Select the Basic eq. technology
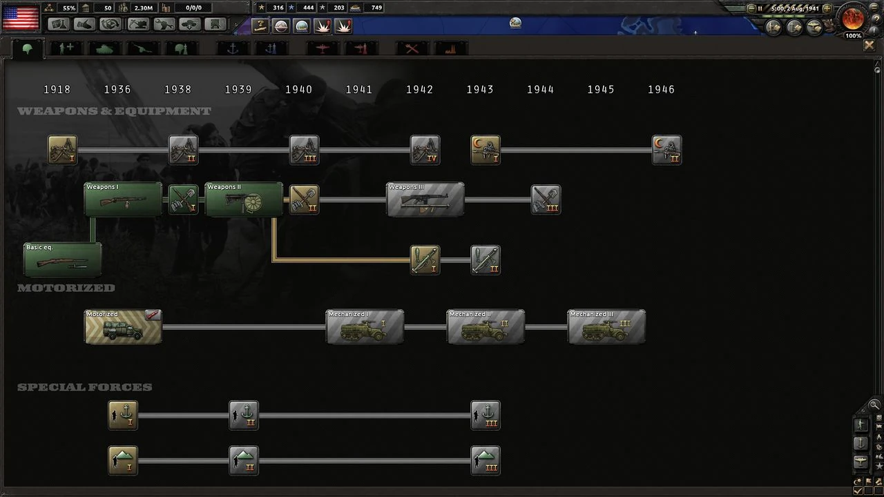Viewport: 884px width, 497px height. pos(62,260)
